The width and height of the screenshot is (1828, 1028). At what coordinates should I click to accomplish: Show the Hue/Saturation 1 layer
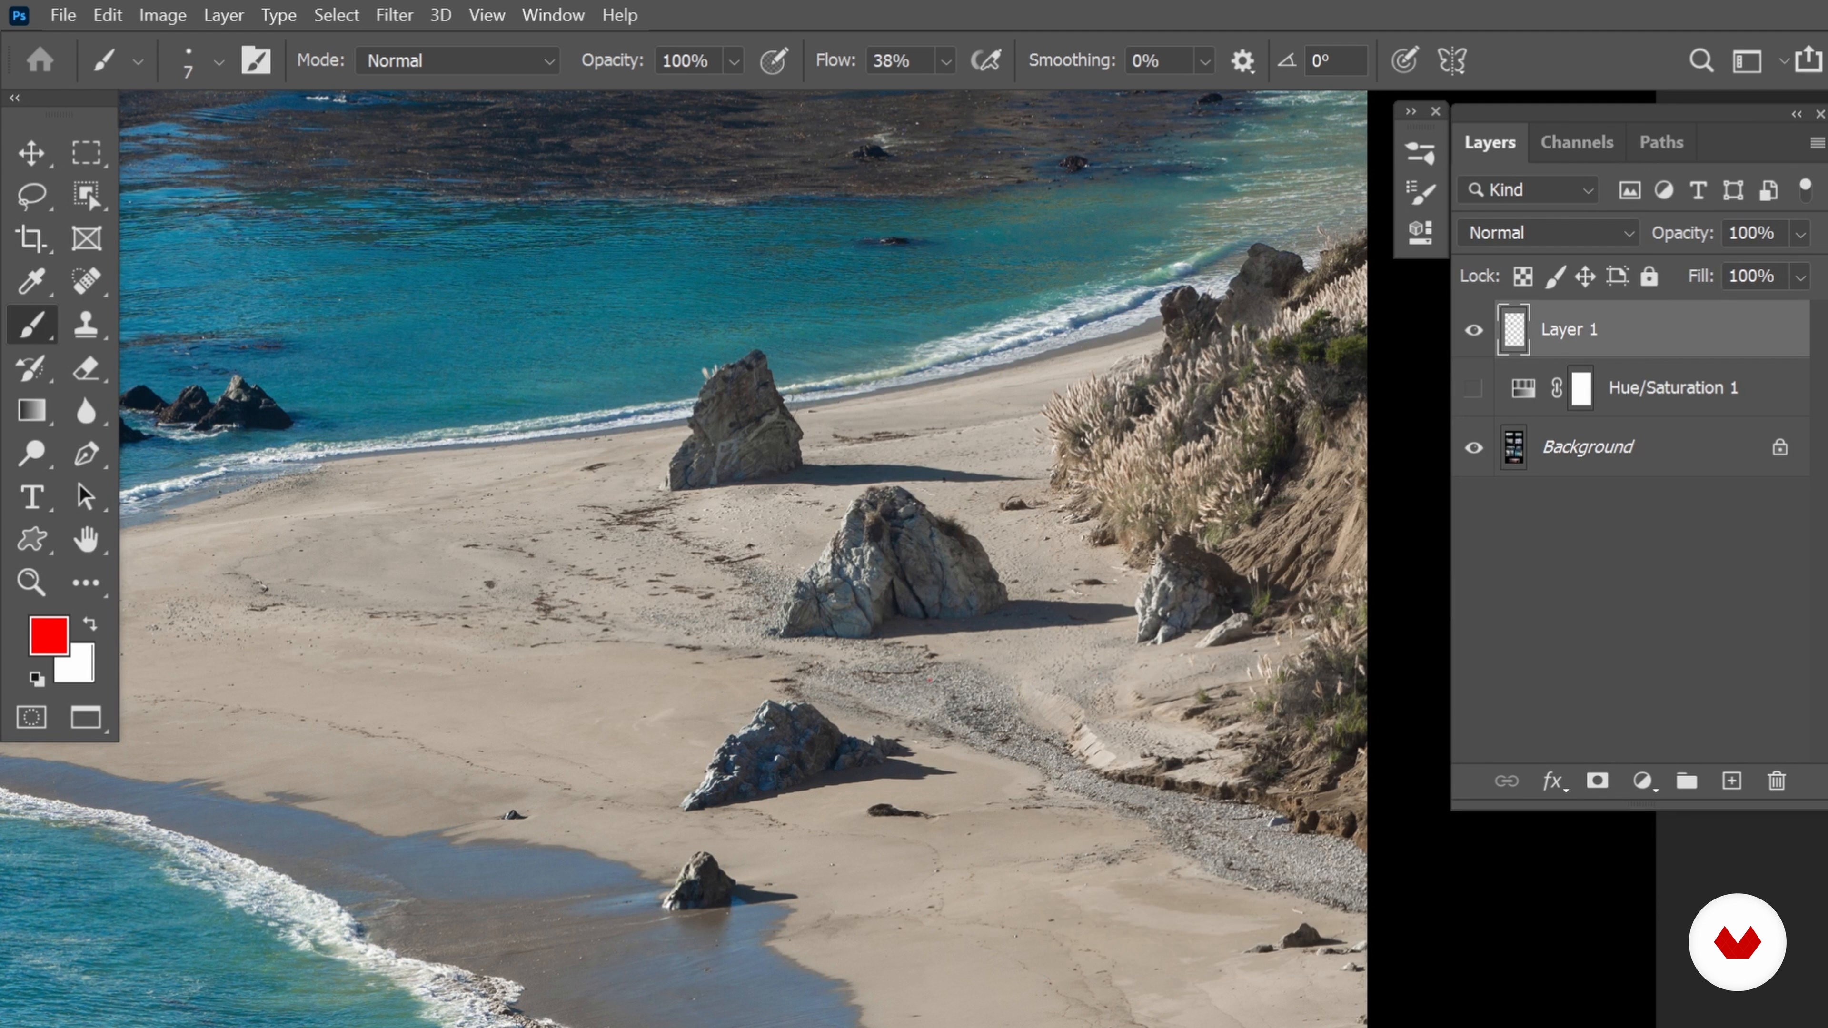tap(1474, 388)
